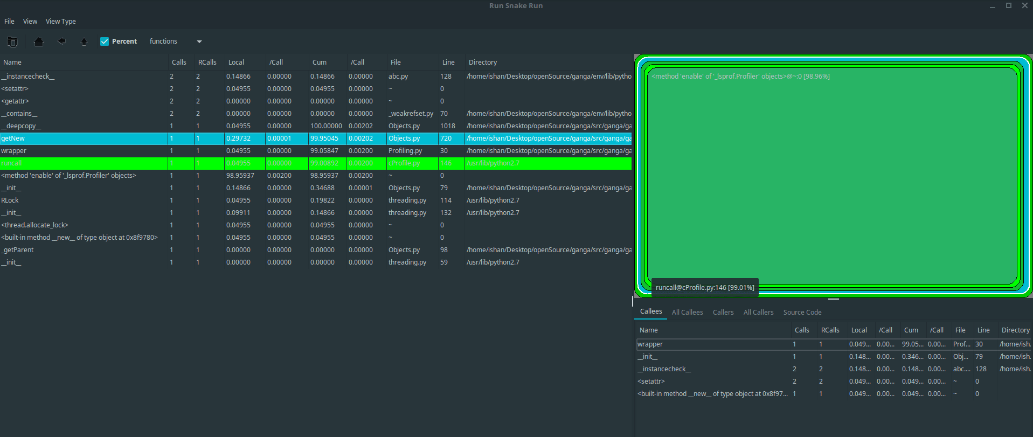Select the _getParent row
This screenshot has width=1033, height=437.
pos(316,250)
